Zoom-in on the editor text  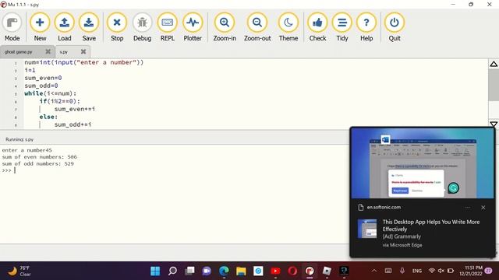[225, 27]
